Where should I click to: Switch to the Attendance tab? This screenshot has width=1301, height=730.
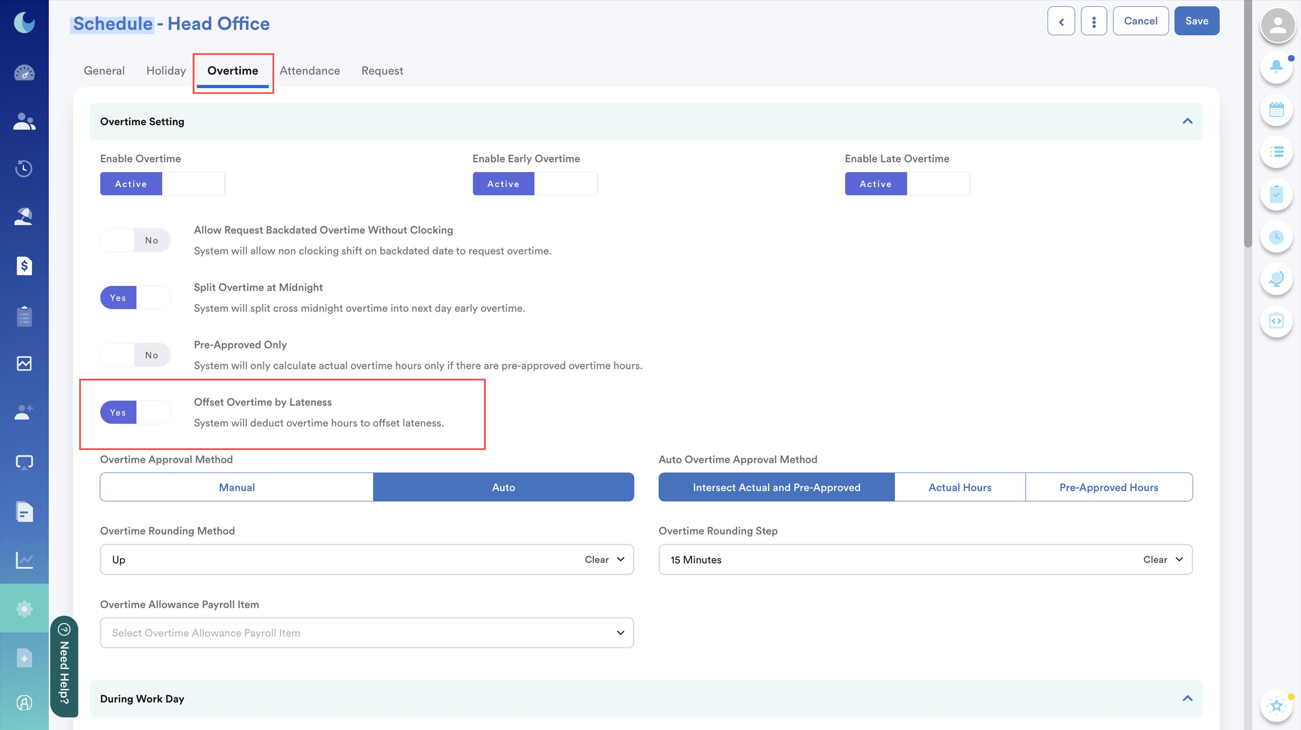click(309, 71)
